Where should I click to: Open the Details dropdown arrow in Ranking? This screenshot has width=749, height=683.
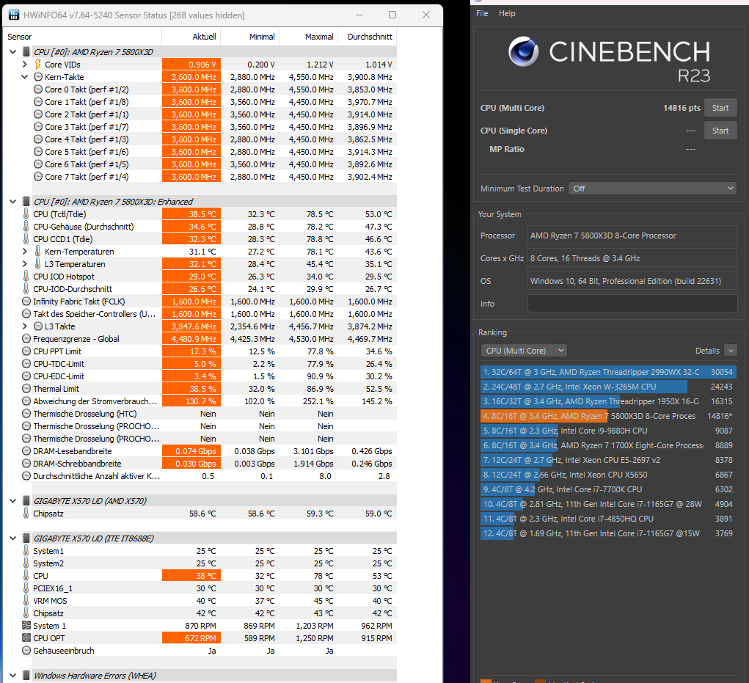731,351
